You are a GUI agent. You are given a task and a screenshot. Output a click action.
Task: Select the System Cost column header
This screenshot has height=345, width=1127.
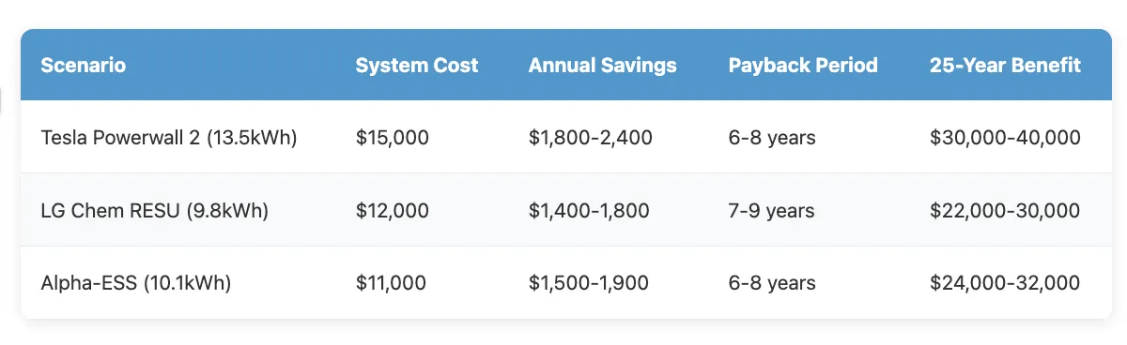tap(417, 66)
